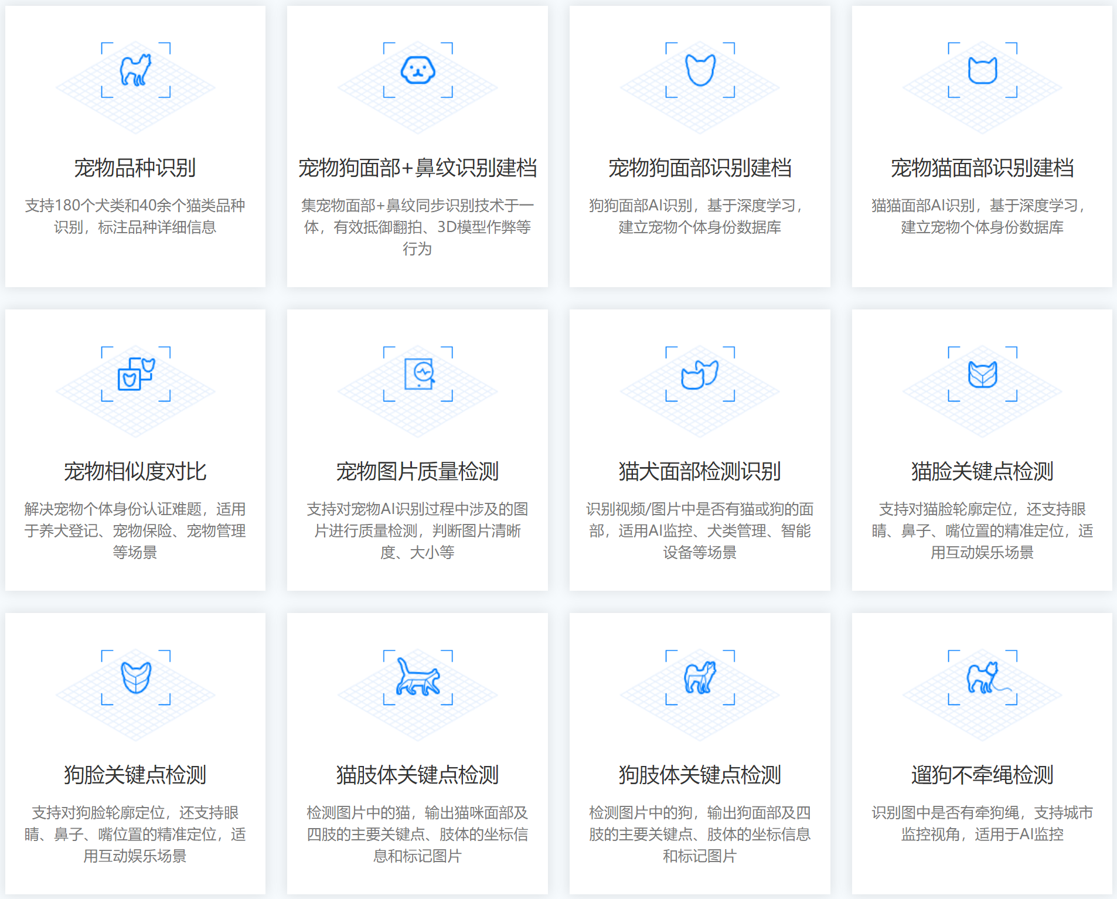Click the pet image quality detection icon
The height and width of the screenshot is (899, 1117).
click(419, 373)
